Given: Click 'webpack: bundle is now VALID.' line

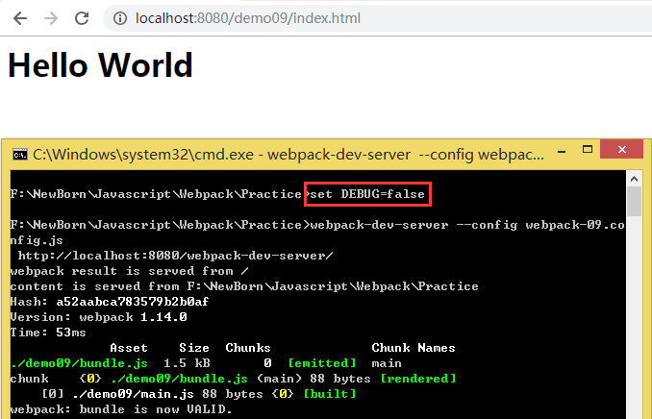Looking at the screenshot, I should (x=121, y=409).
